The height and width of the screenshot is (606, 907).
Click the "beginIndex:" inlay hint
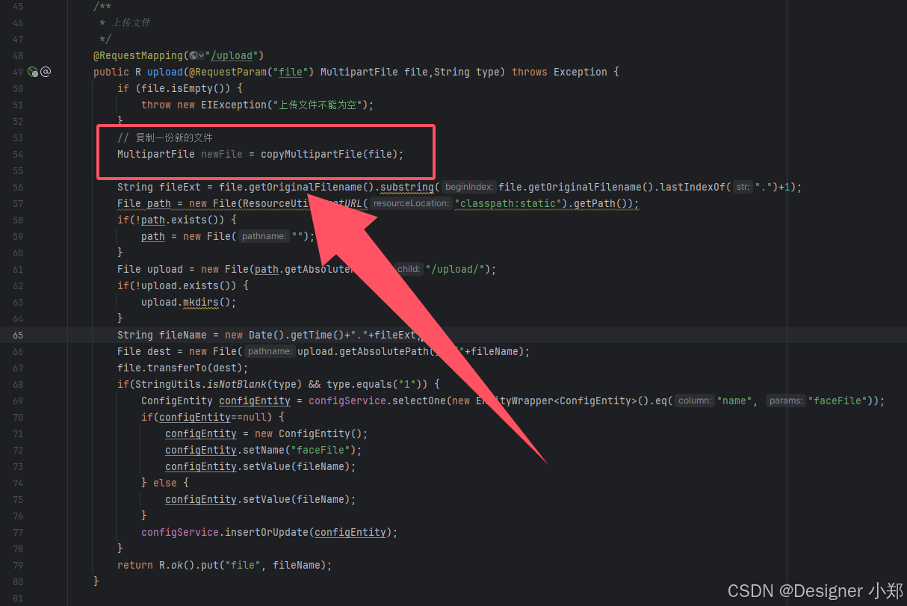tap(468, 187)
